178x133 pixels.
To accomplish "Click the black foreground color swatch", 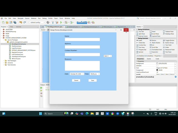I will click(x=157, y=70).
